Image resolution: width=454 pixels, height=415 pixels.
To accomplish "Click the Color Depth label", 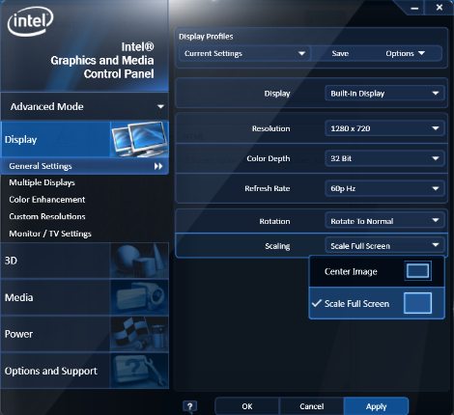I will (269, 158).
